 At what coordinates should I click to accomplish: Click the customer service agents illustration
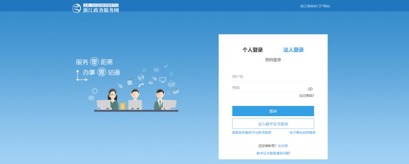point(136,100)
